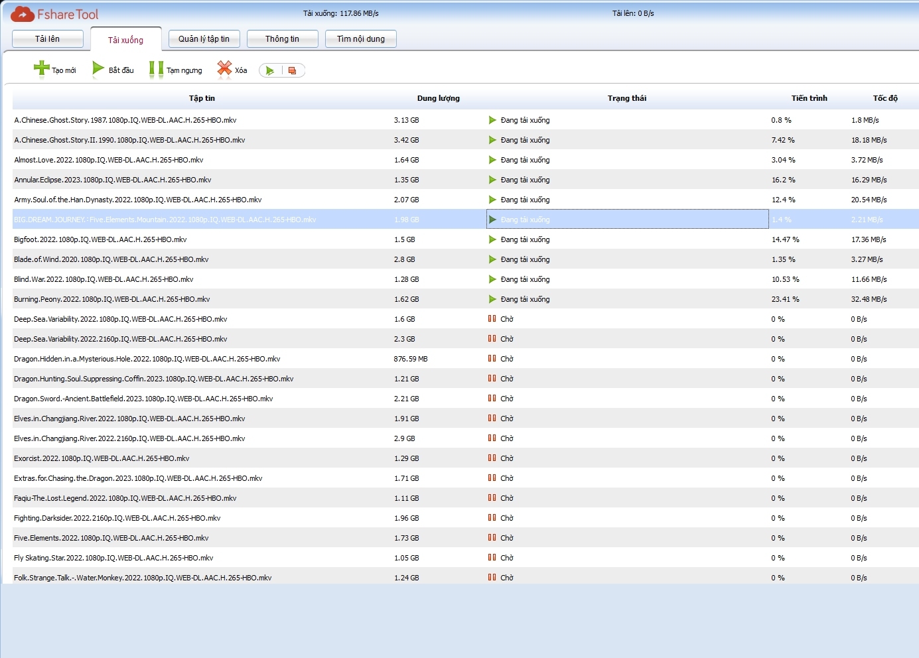Sort by the Tốc độ column header
The width and height of the screenshot is (919, 658).
point(885,98)
